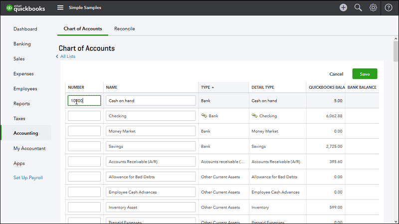Click Allowance for Bad Debts name field
The image size is (399, 224).
coord(151,177)
